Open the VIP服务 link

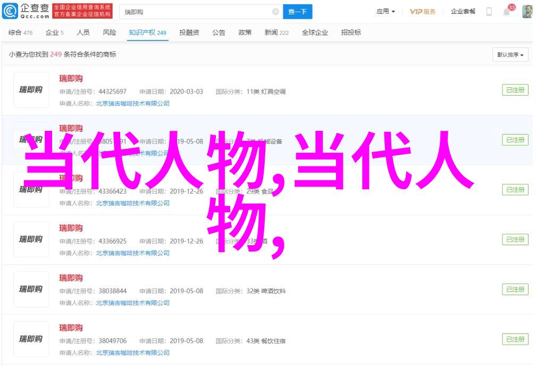[x=423, y=12]
